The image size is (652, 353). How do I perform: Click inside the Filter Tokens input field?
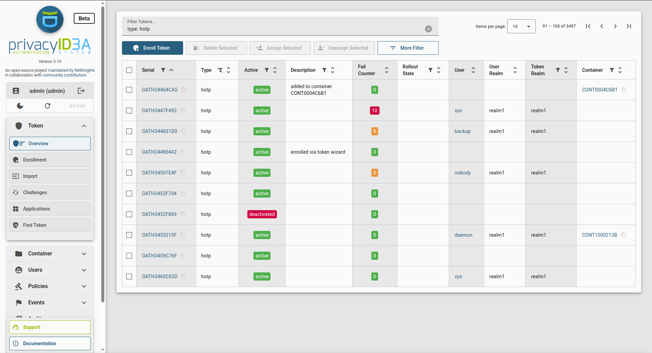[x=272, y=29]
